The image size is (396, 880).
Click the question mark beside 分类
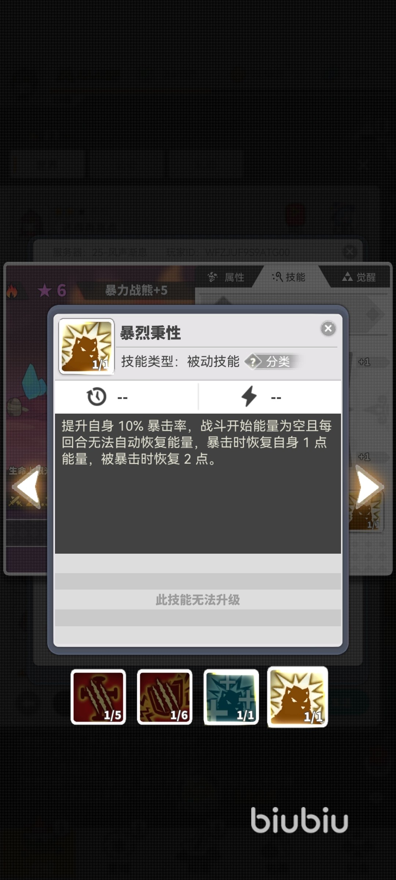point(253,362)
